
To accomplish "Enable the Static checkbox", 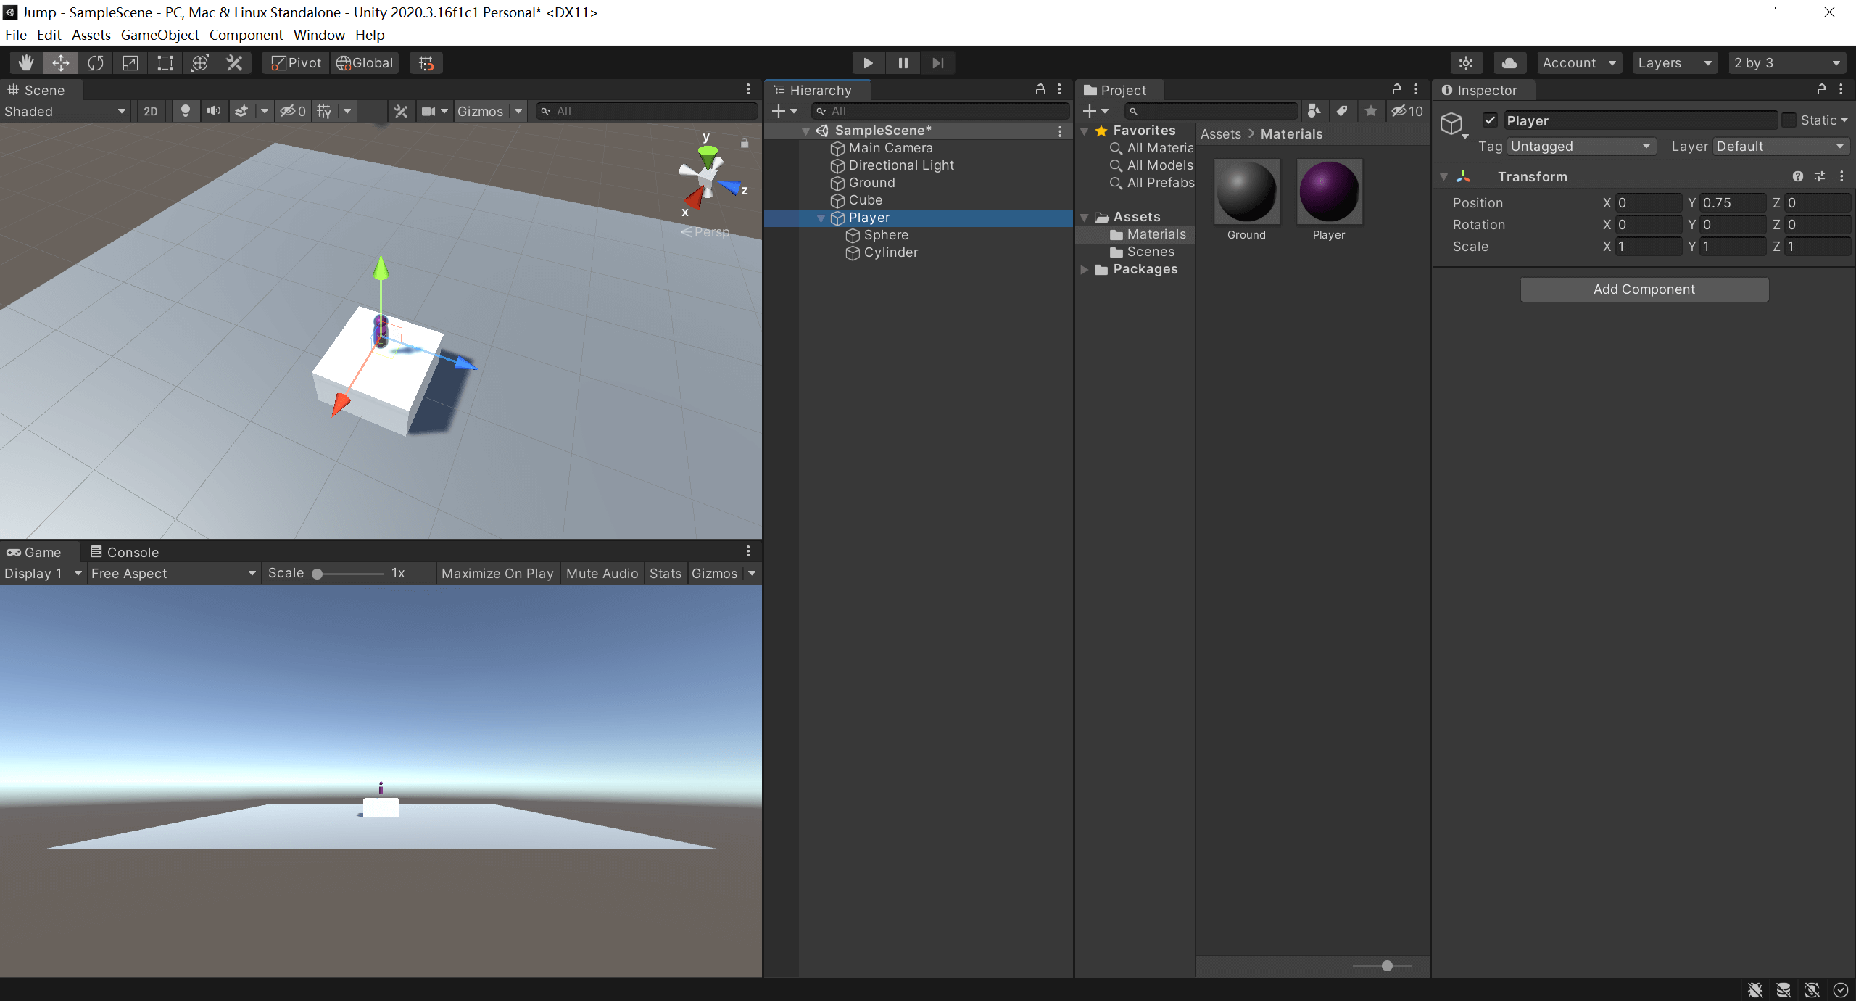I will click(x=1789, y=120).
